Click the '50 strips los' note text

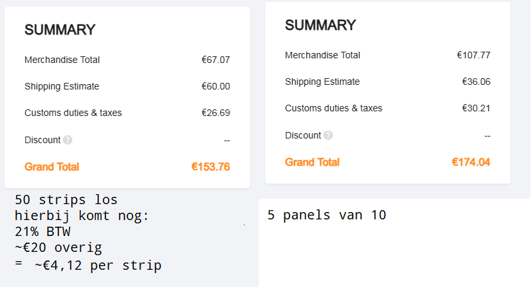pyautogui.click(x=66, y=200)
